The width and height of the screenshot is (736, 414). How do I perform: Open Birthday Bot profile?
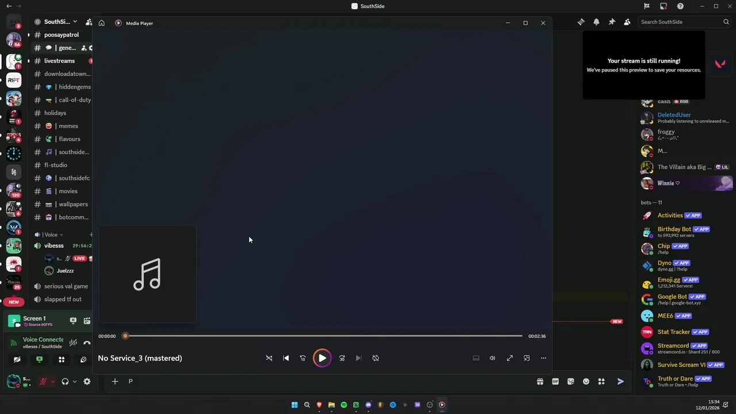[x=685, y=232]
